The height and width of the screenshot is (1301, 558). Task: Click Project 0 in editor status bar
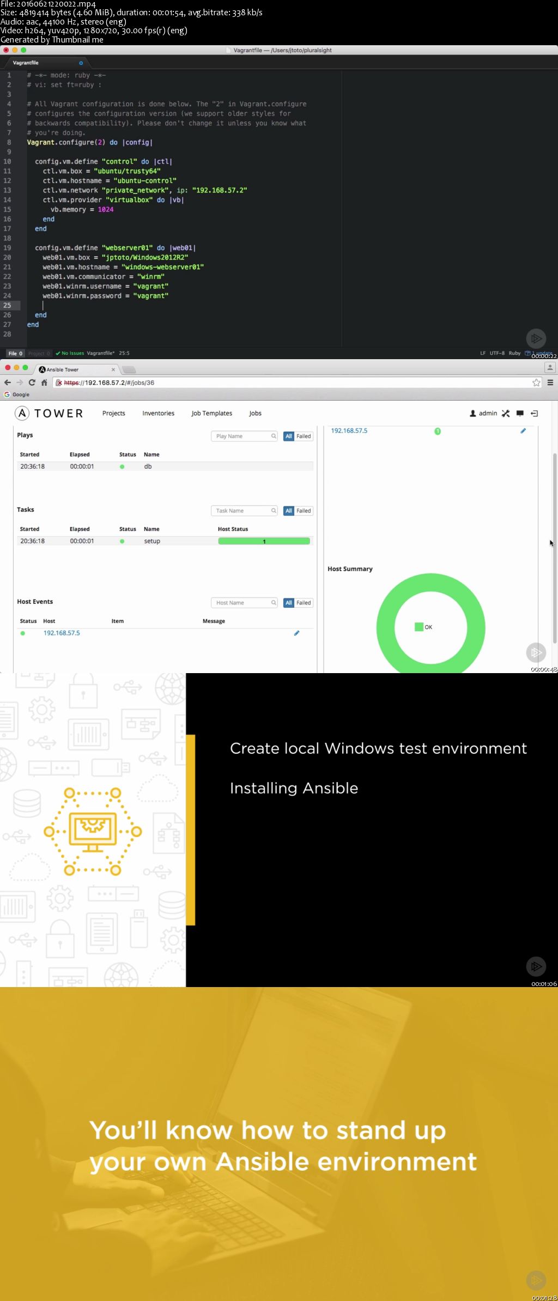(39, 353)
